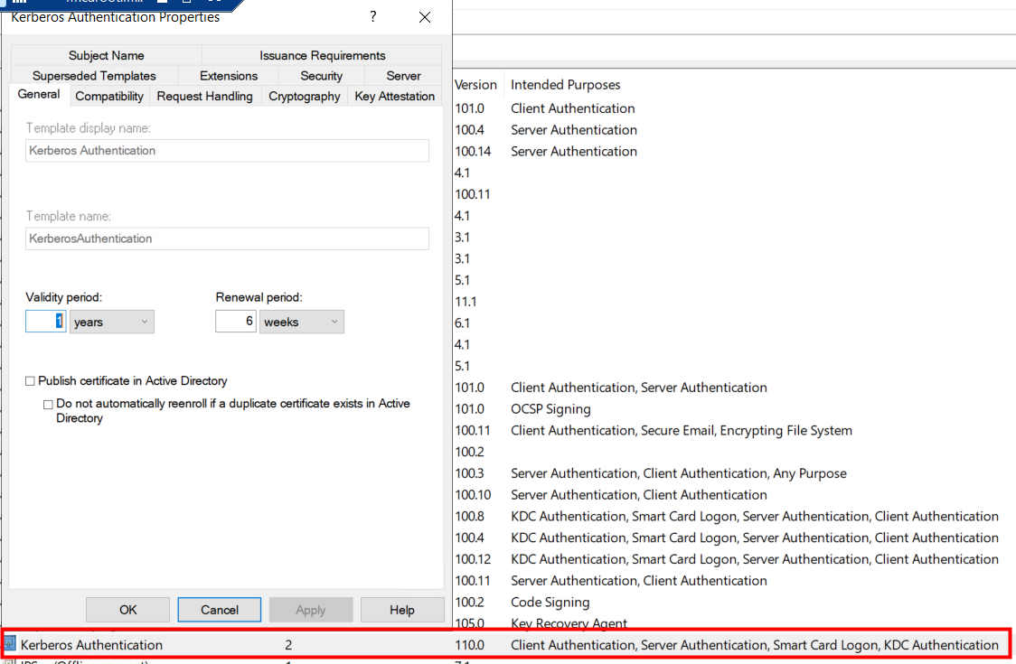
Task: Switch to the Compatibility tab
Action: [x=108, y=96]
